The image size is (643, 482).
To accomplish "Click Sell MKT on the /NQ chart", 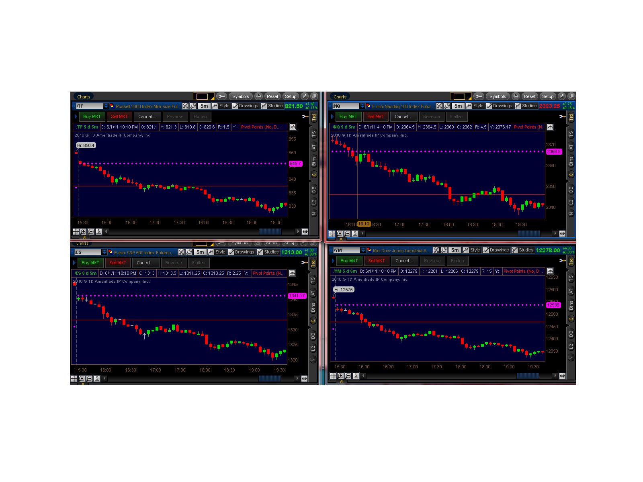I will (376, 116).
